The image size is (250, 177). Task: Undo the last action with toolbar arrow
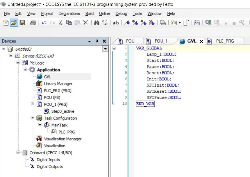(x=44, y=23)
